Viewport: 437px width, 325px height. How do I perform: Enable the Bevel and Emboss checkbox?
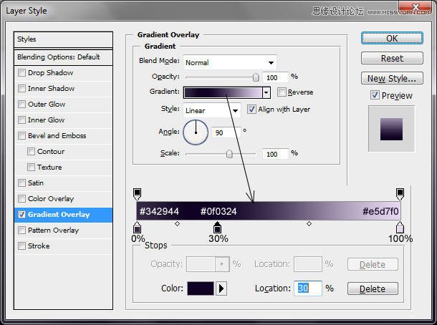click(x=21, y=135)
